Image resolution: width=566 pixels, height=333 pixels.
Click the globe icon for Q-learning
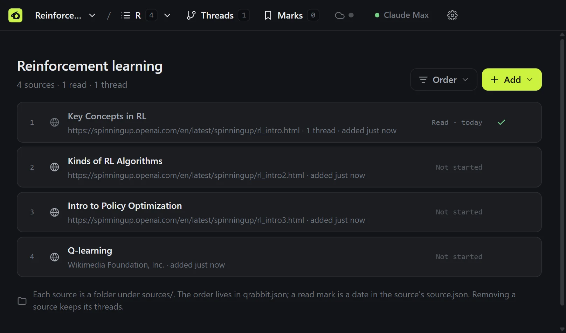[55, 257]
